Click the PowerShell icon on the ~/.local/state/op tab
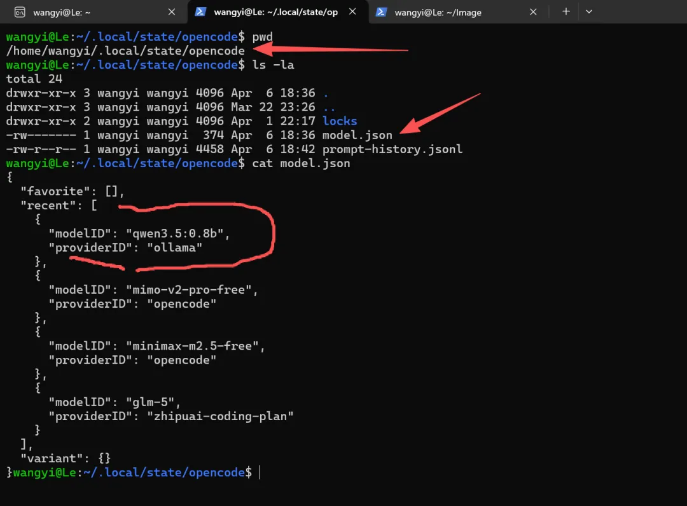Image resolution: width=687 pixels, height=506 pixels. 200,12
